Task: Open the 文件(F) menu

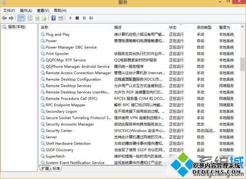Action: 9,11
